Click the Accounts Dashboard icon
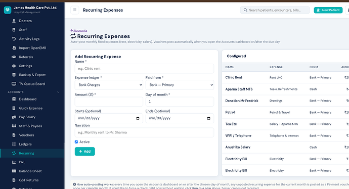This screenshot has height=189, width=349. click(14, 99)
